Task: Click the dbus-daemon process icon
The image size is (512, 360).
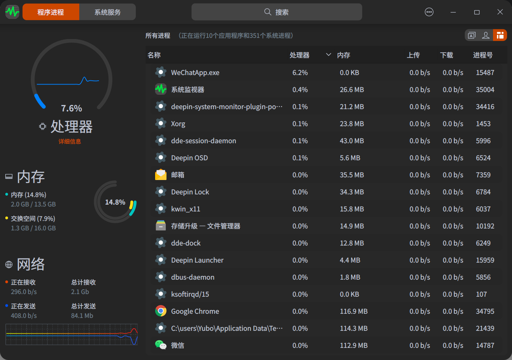Action: 161,277
